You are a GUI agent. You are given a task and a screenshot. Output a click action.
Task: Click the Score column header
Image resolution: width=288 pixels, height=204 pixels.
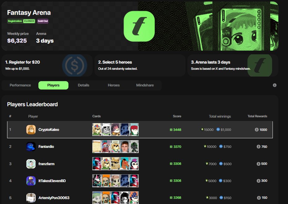177,116
